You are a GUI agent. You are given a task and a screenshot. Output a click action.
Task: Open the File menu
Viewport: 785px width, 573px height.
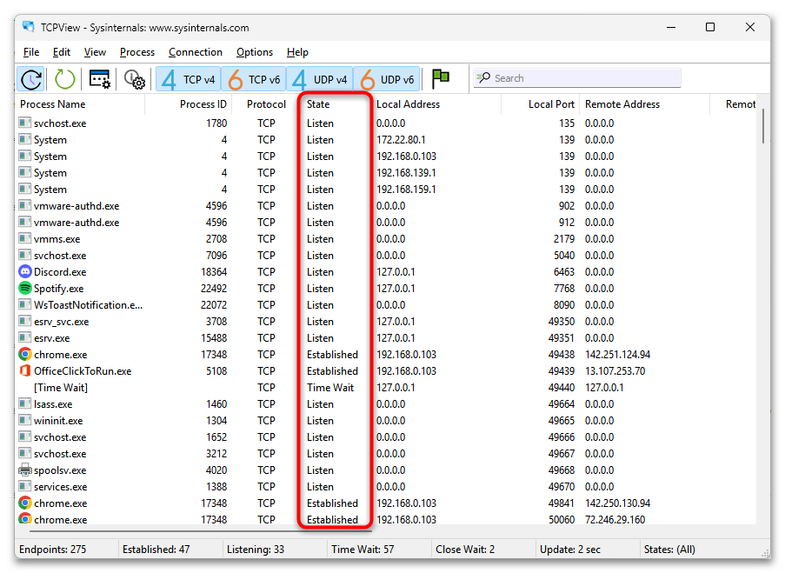pyautogui.click(x=31, y=52)
